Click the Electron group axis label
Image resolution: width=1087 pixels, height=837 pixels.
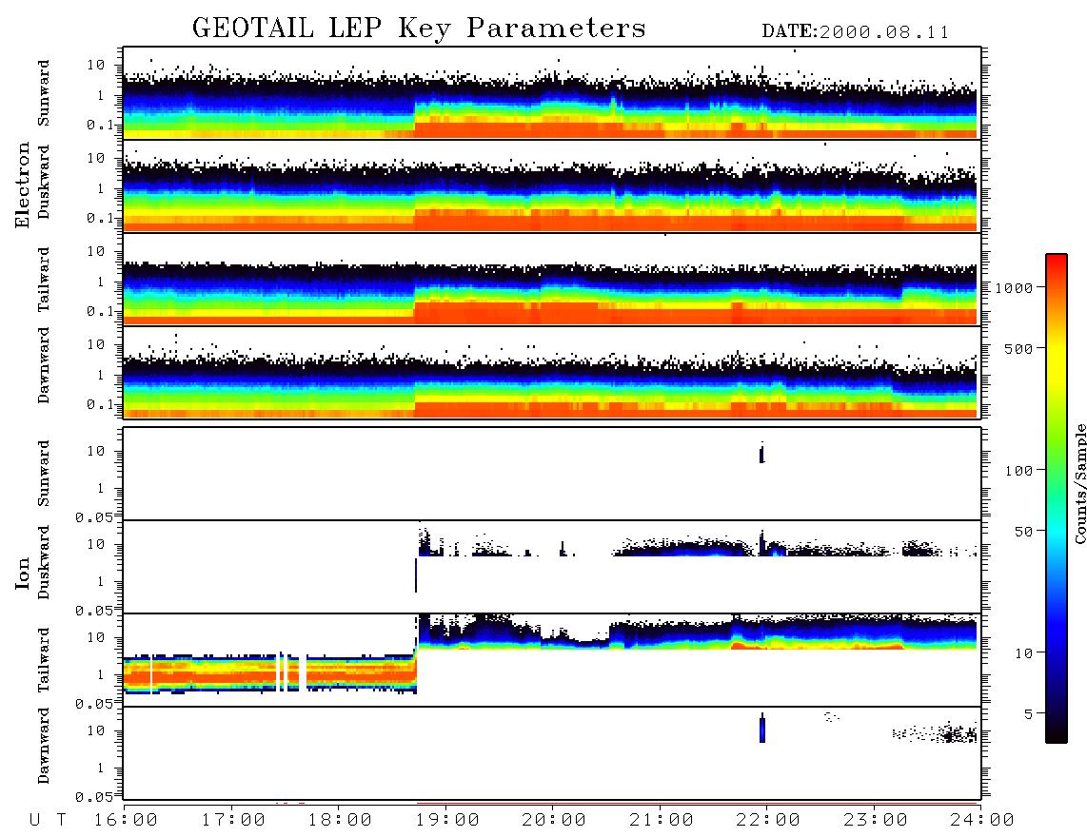23,185
